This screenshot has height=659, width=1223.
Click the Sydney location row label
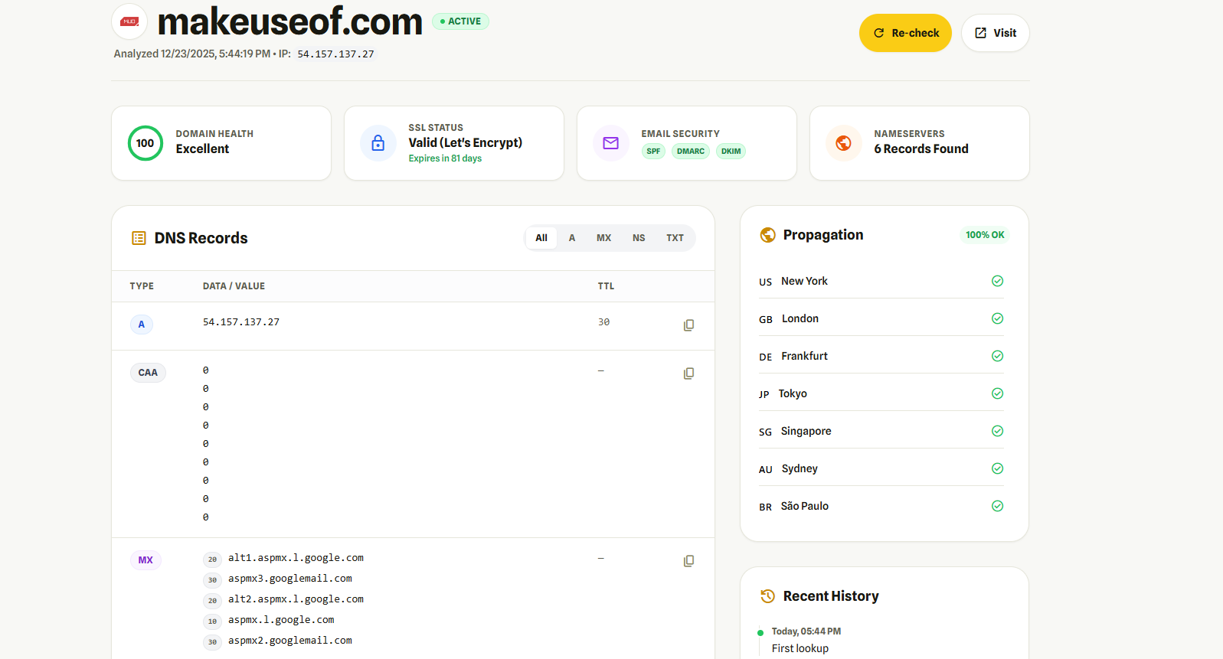coord(800,468)
